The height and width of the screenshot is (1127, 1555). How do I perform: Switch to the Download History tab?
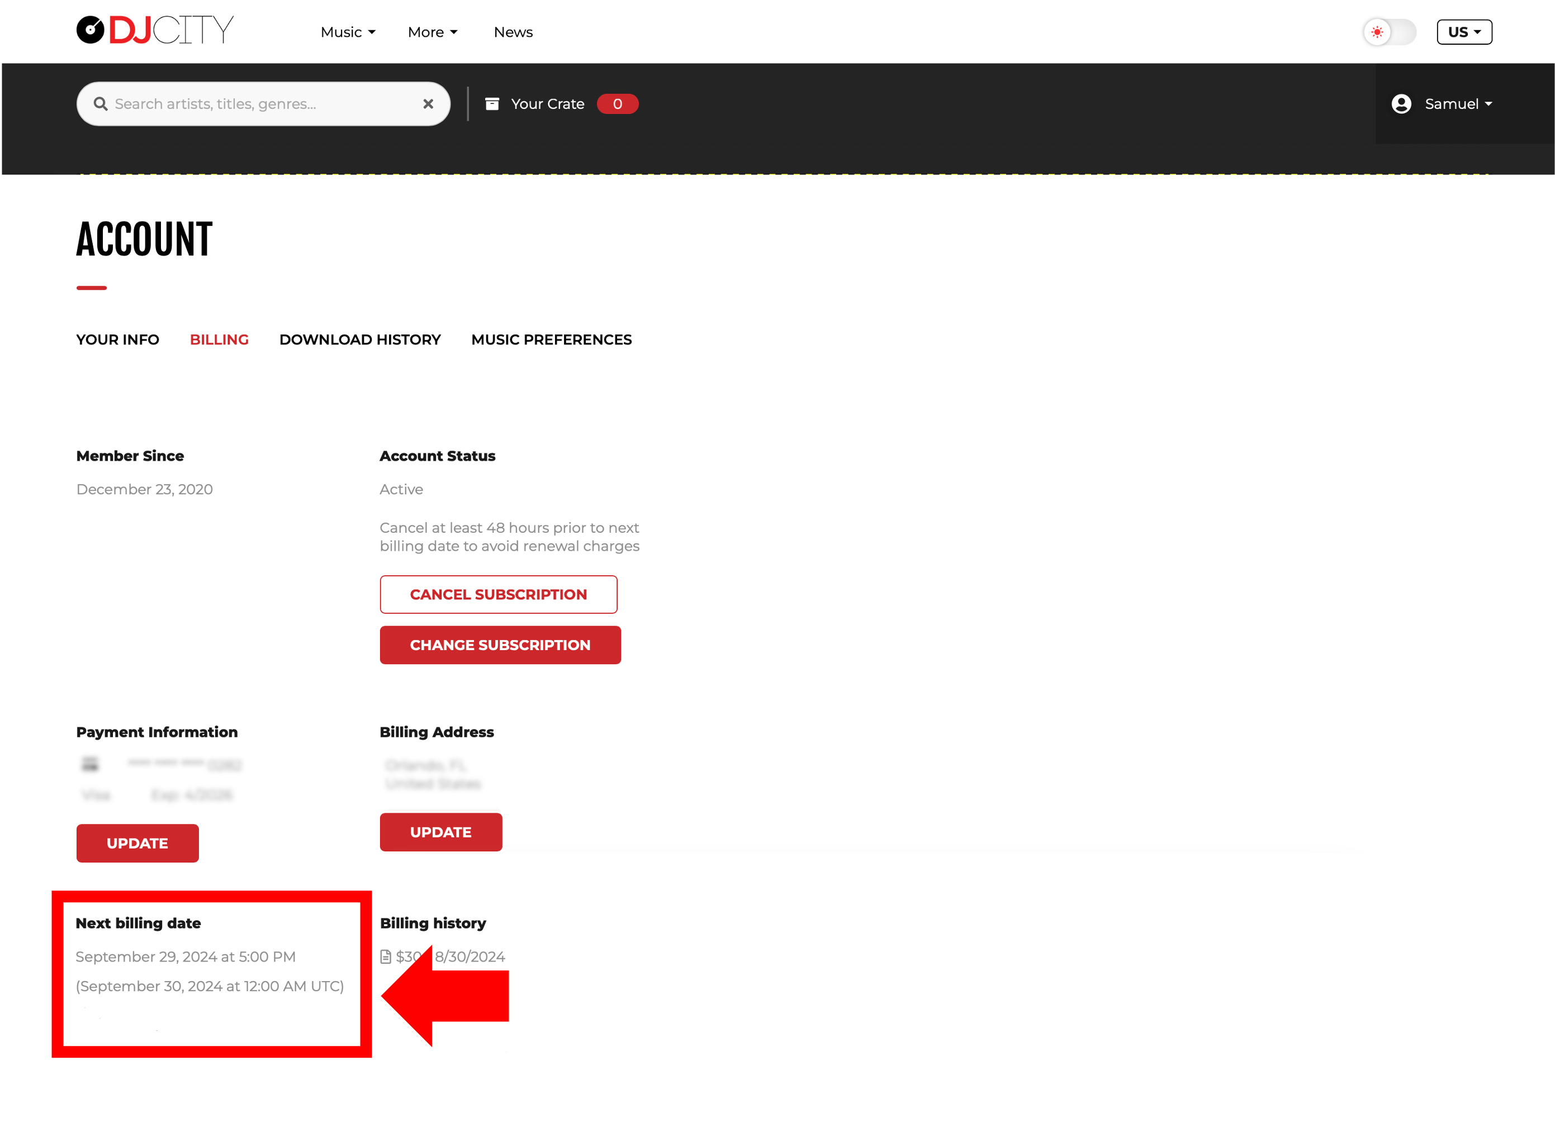360,339
